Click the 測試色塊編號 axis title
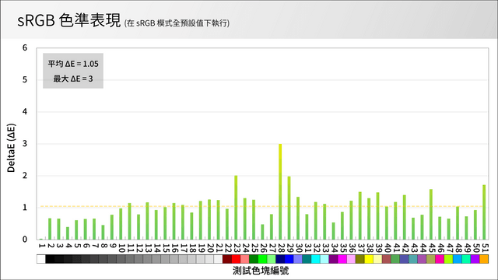 coord(261,271)
